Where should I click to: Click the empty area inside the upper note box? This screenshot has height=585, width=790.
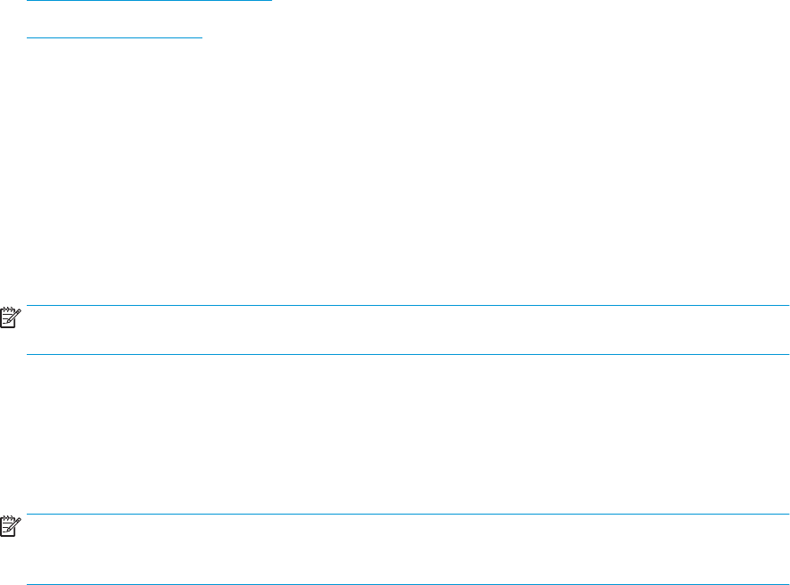[x=407, y=330]
